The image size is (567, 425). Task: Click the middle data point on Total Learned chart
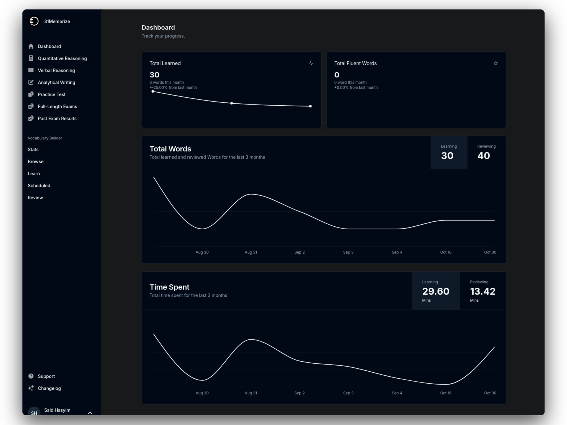(x=232, y=103)
